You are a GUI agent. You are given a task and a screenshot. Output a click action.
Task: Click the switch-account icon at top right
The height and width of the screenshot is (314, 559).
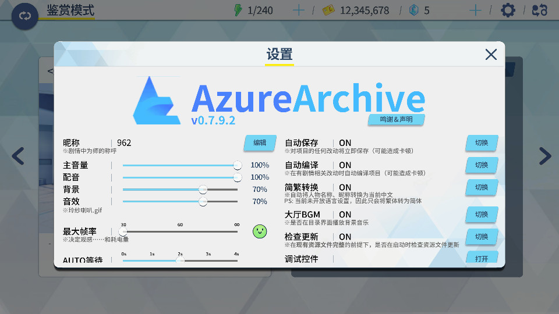tap(539, 10)
